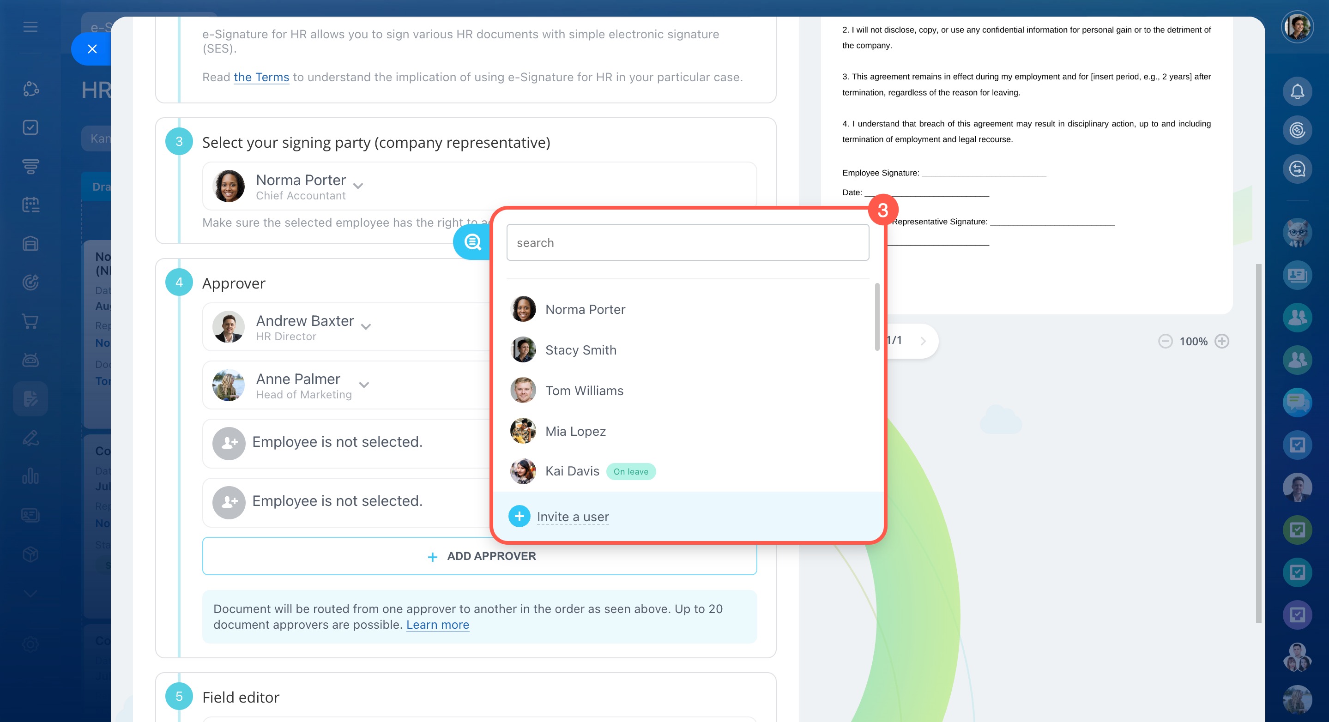Open the hamburger menu in the left sidebar
Viewport: 1329px width, 722px height.
click(30, 26)
